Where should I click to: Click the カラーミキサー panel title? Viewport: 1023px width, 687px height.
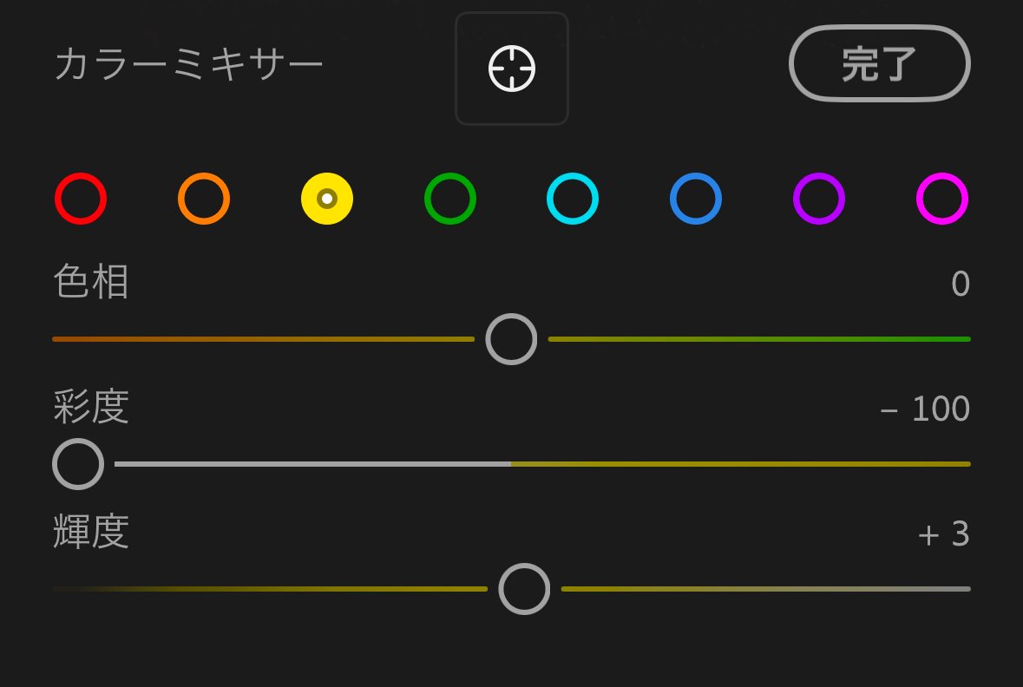[188, 66]
